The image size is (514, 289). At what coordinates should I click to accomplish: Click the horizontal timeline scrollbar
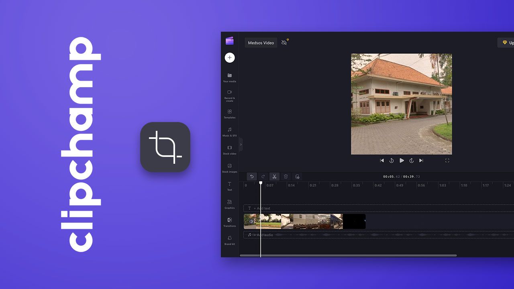[348, 255]
